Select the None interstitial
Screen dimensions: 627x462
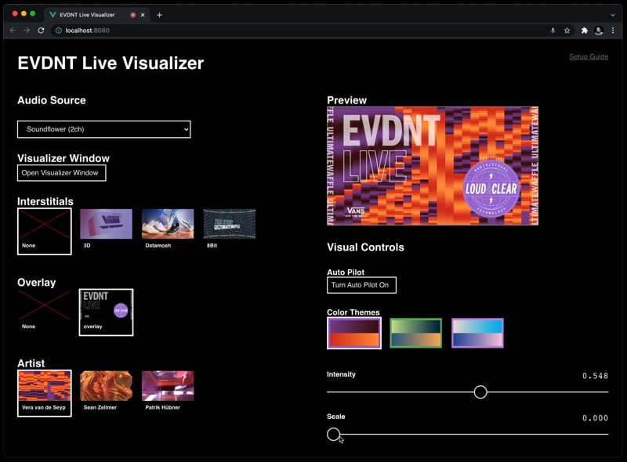coord(45,231)
